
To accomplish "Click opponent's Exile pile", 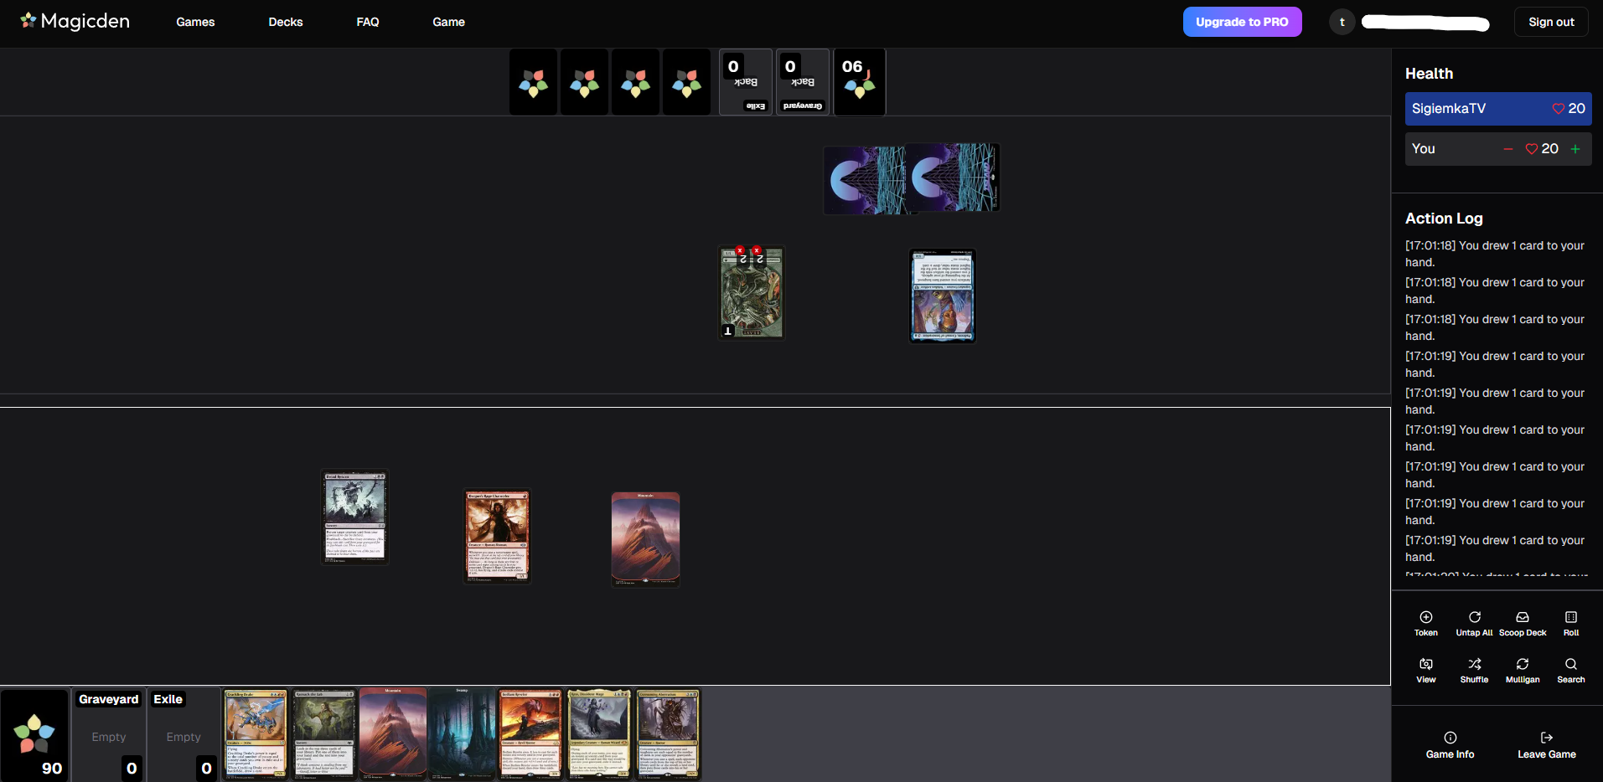I will click(x=746, y=82).
